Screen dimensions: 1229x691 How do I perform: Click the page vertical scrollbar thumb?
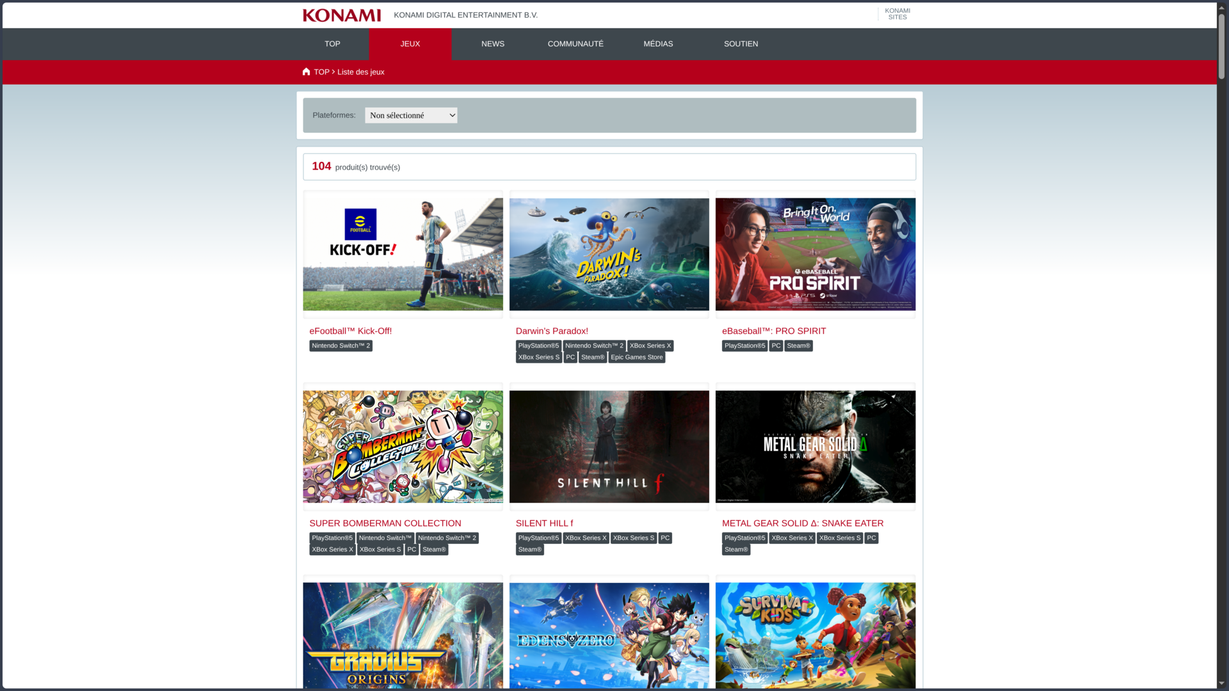click(x=1221, y=46)
